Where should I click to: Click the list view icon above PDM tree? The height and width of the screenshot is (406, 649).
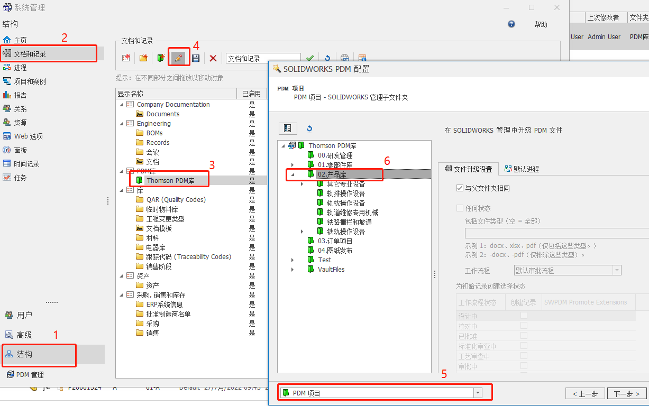click(288, 128)
